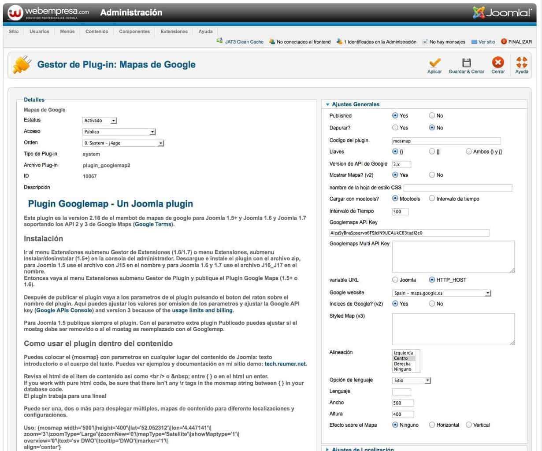Viewport: 542px width, 451px height.
Task: Open the Acceso Público dropdown
Action: [119, 132]
